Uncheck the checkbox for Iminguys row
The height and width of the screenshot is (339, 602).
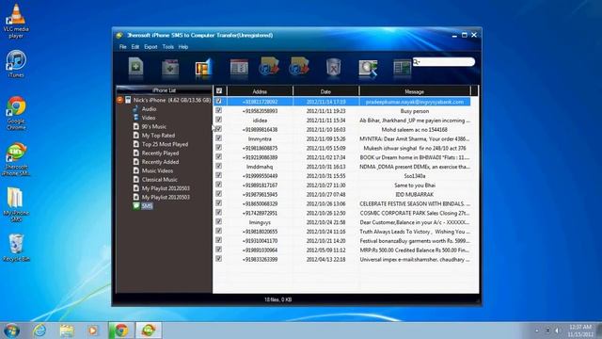coord(218,222)
